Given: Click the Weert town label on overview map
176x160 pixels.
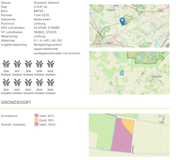Looking at the screenshot, I should [110, 43].
